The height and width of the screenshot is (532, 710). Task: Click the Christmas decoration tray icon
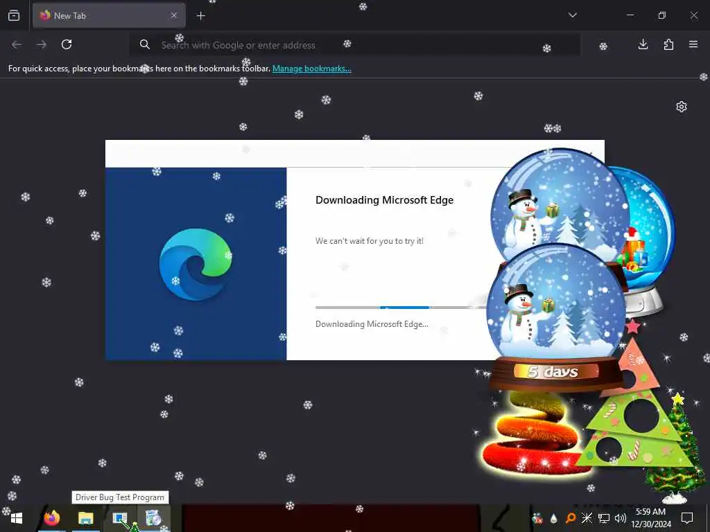pos(537,518)
